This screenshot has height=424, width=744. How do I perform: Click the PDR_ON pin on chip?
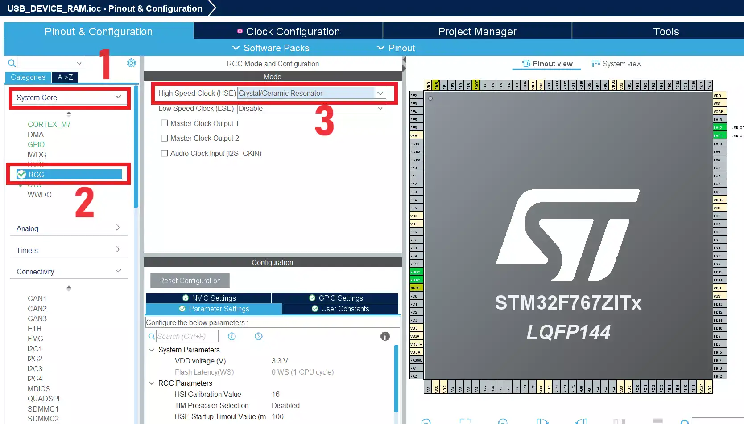(437, 85)
